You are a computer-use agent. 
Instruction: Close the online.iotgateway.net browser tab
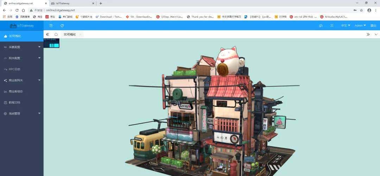click(46, 3)
